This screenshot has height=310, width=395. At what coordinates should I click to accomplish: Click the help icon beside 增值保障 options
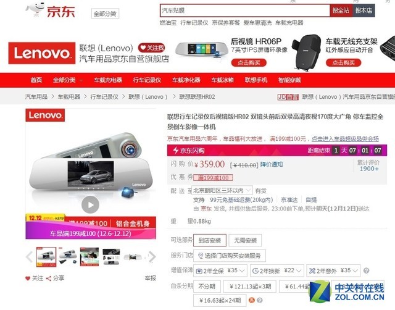click(x=366, y=270)
